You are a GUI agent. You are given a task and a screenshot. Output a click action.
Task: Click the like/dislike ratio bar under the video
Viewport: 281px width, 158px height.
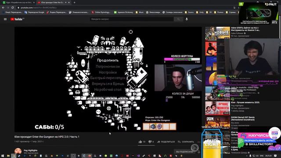[x=146, y=145]
